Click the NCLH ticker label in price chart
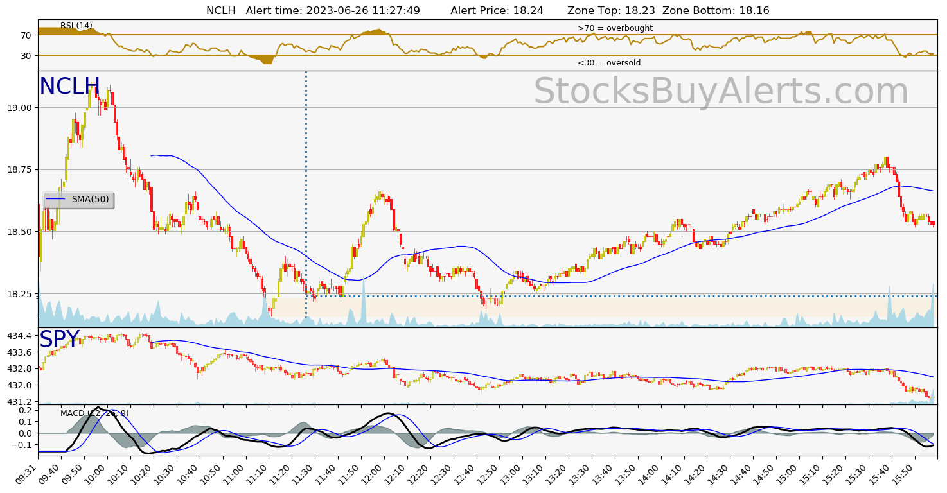The image size is (947, 493). click(x=69, y=87)
